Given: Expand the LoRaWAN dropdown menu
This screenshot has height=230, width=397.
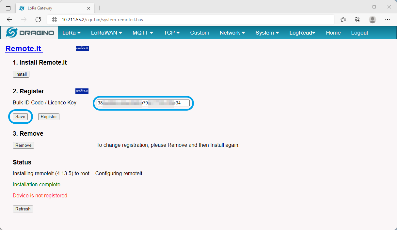Looking at the screenshot, I should (106, 33).
